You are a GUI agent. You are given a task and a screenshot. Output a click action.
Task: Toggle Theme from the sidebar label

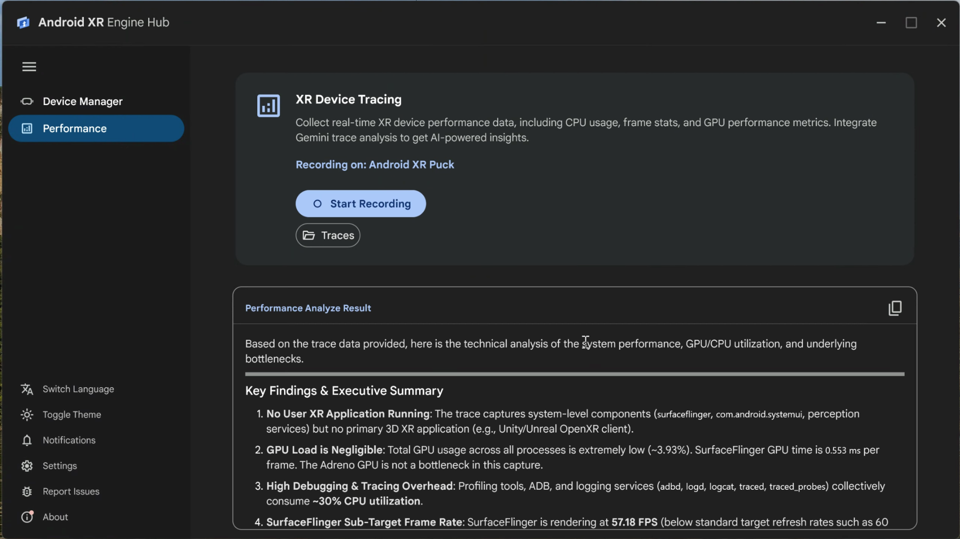tap(72, 414)
